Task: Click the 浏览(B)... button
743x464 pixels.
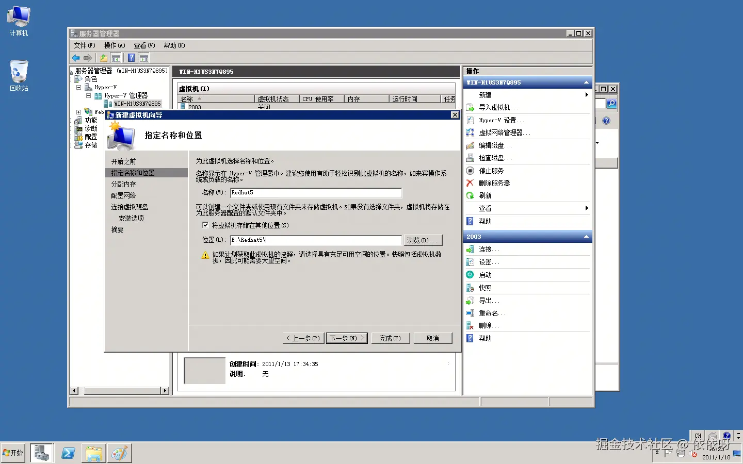Action: coord(423,240)
